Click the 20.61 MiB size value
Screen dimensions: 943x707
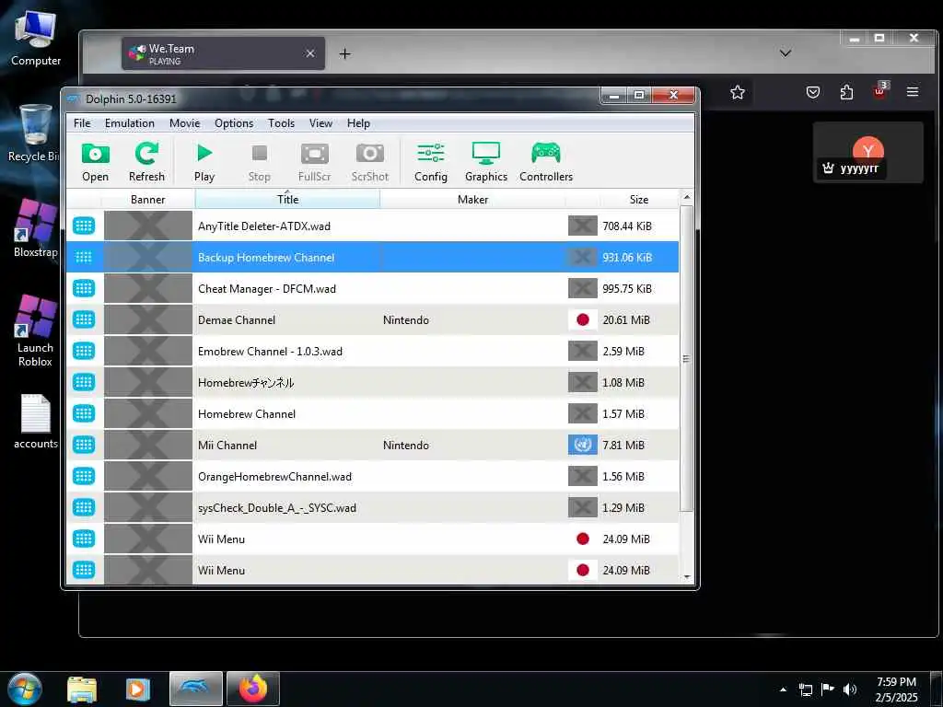point(626,319)
